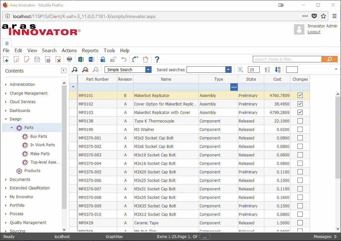Click the Undo arrow icon
This screenshot has height=241, width=341.
tap(124, 59)
